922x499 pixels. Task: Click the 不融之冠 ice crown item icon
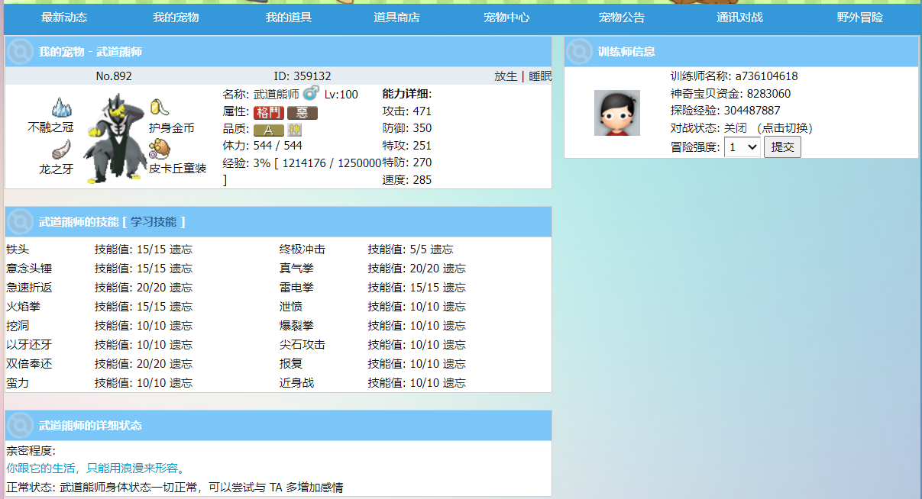(x=61, y=107)
